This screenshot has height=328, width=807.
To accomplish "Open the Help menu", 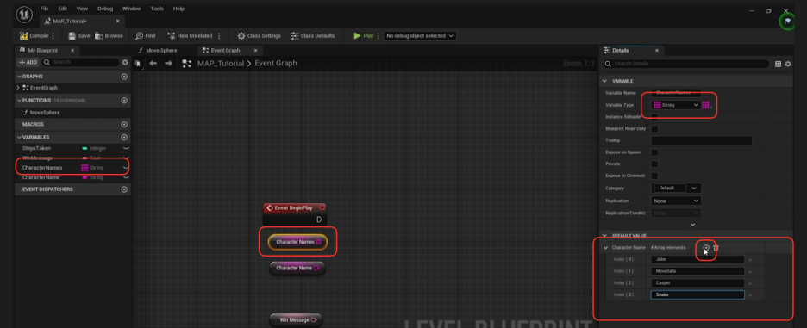I will point(178,9).
